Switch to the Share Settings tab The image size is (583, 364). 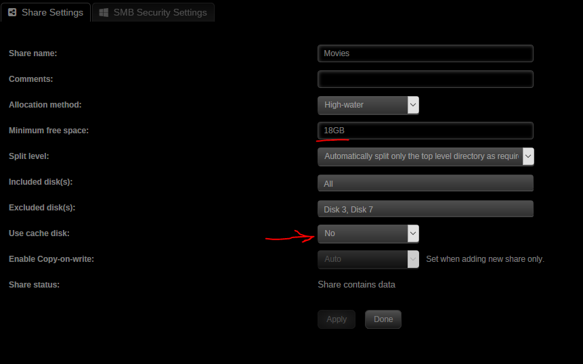pyautogui.click(x=45, y=12)
